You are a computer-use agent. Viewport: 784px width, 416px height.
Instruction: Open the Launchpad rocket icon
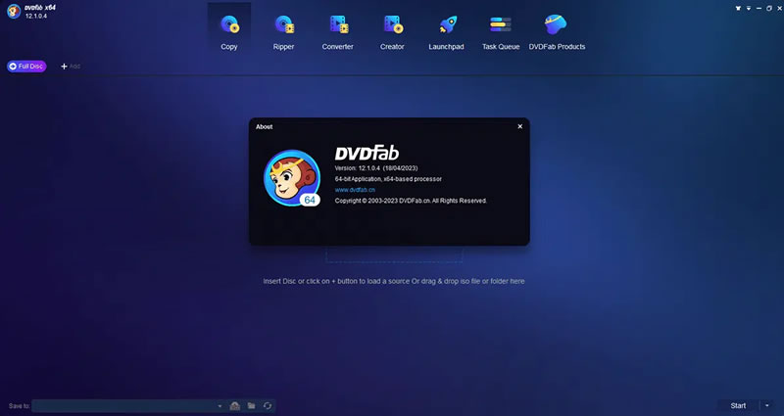pyautogui.click(x=447, y=25)
